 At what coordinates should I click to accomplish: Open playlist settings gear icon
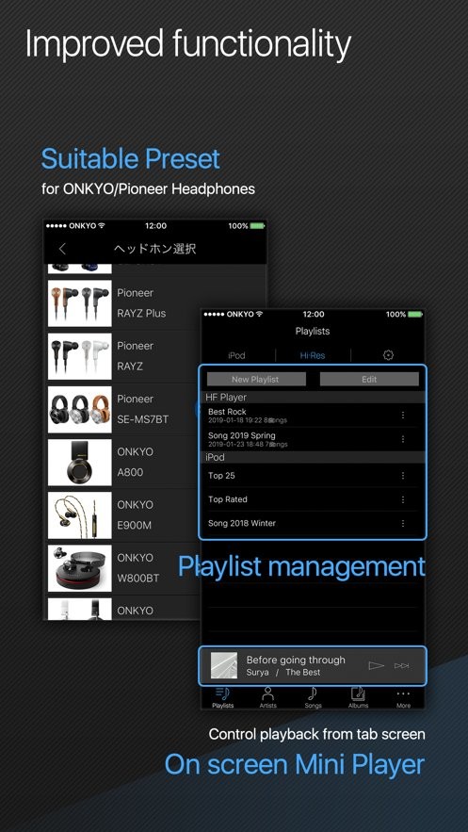click(388, 355)
